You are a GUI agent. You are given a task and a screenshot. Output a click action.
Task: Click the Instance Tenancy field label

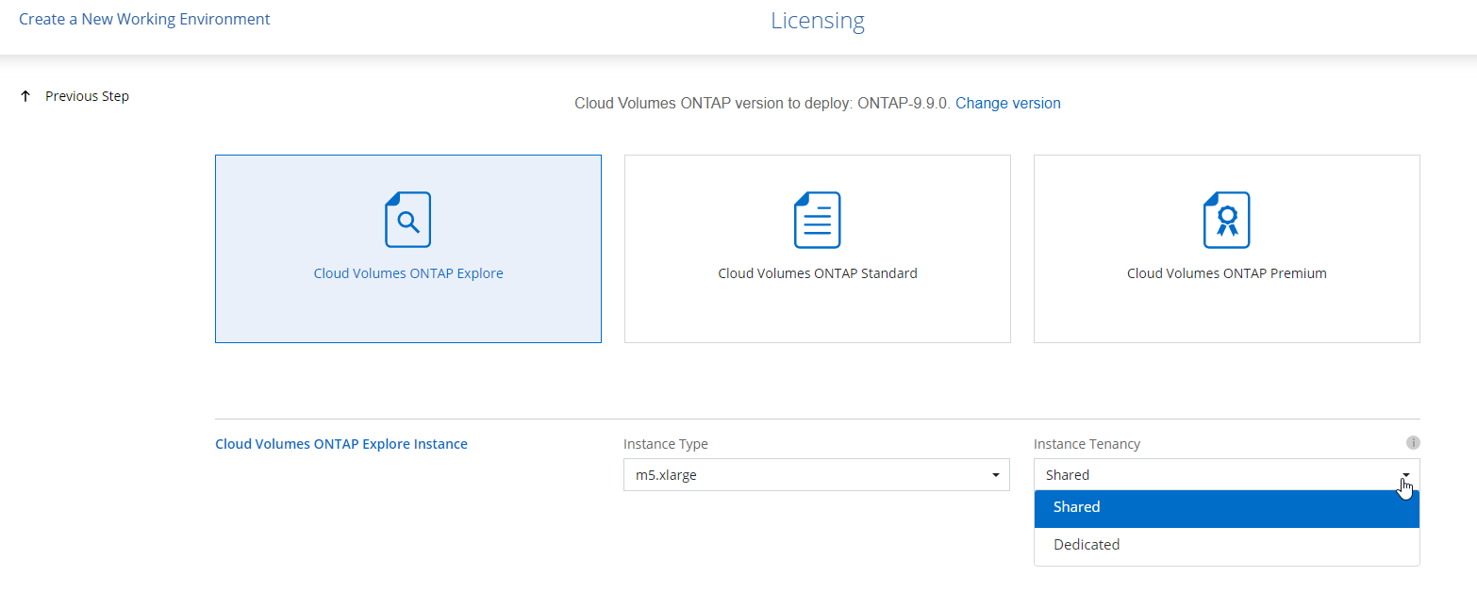click(x=1087, y=444)
